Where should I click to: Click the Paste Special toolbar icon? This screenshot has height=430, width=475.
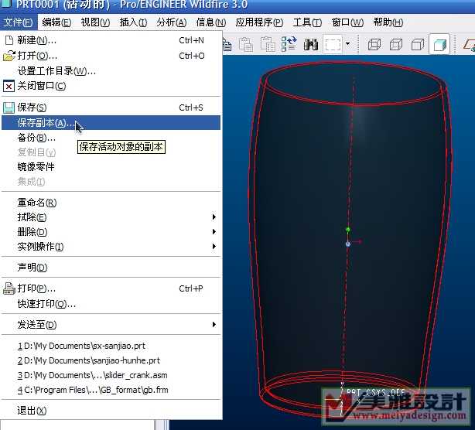pos(268,45)
